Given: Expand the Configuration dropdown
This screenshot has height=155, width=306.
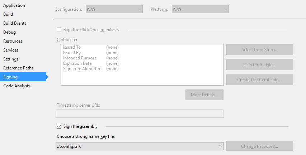Looking at the screenshot, I should 114,9.
